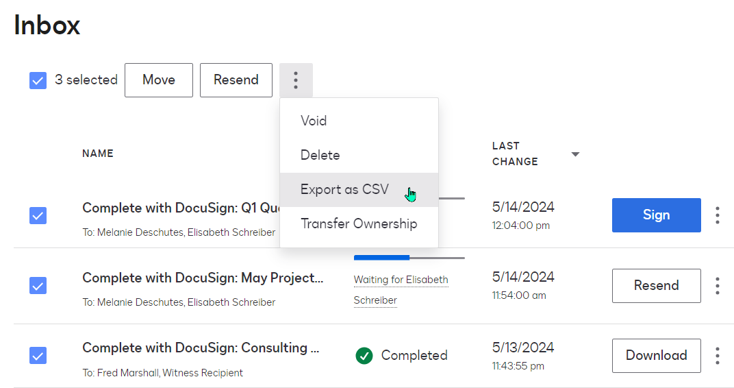Choose Void from the dropdown menu

pos(314,121)
